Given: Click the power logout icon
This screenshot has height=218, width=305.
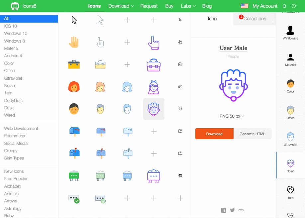Looking at the screenshot, I should (293, 6).
